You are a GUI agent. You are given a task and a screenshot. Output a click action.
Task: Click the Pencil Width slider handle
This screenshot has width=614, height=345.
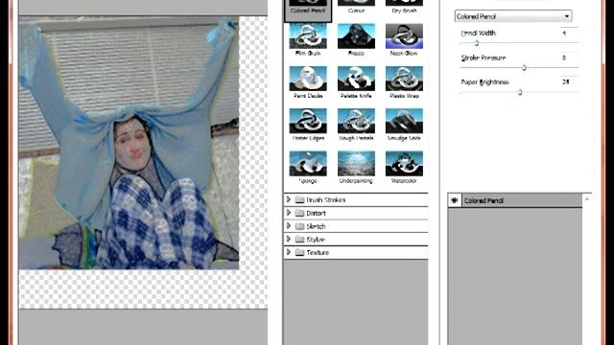pos(477,43)
